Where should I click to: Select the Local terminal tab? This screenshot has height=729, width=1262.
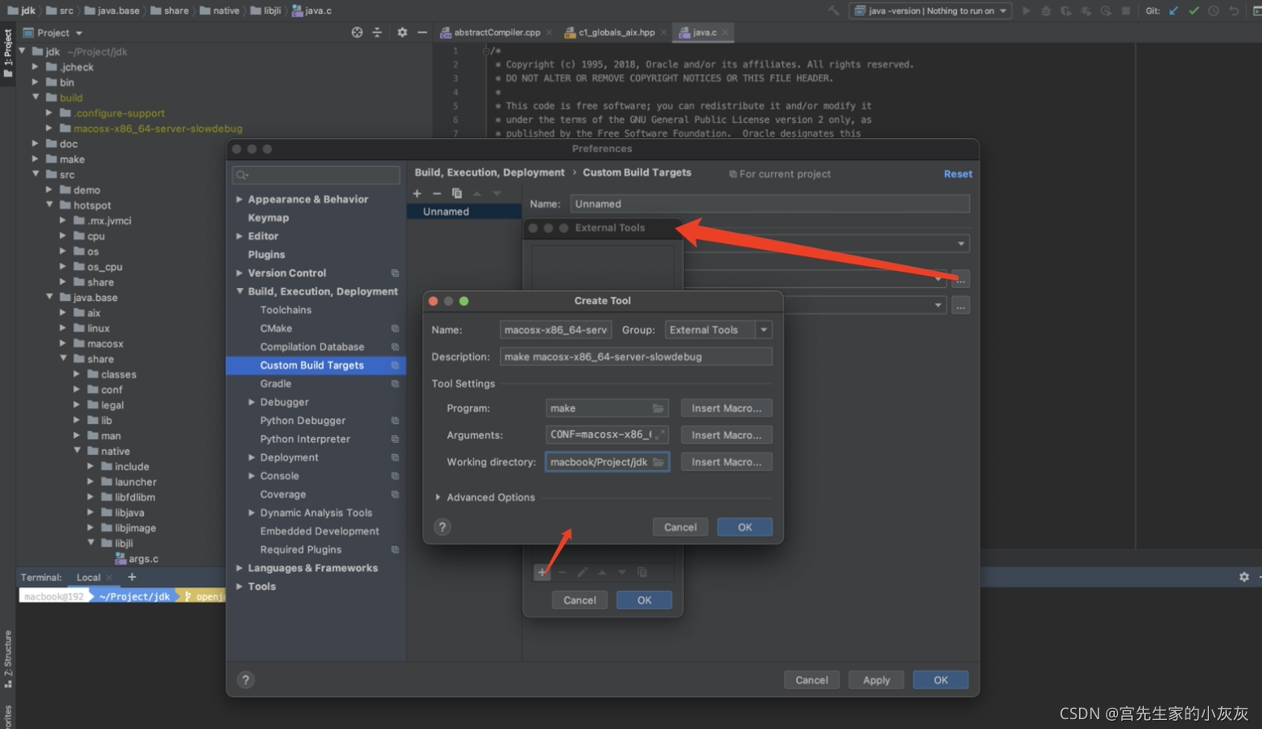coord(89,578)
